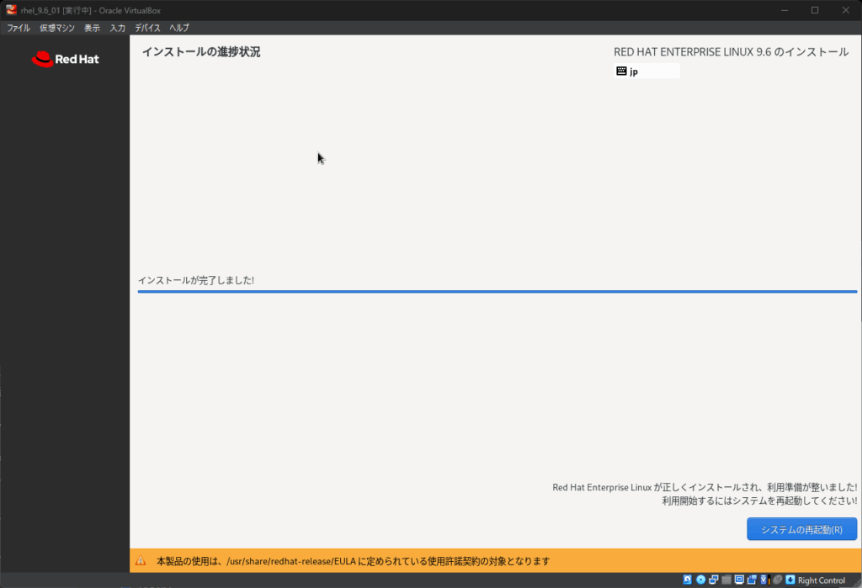Viewport: 862px width, 588px height.
Task: Open the 入力 menu
Action: pos(117,28)
